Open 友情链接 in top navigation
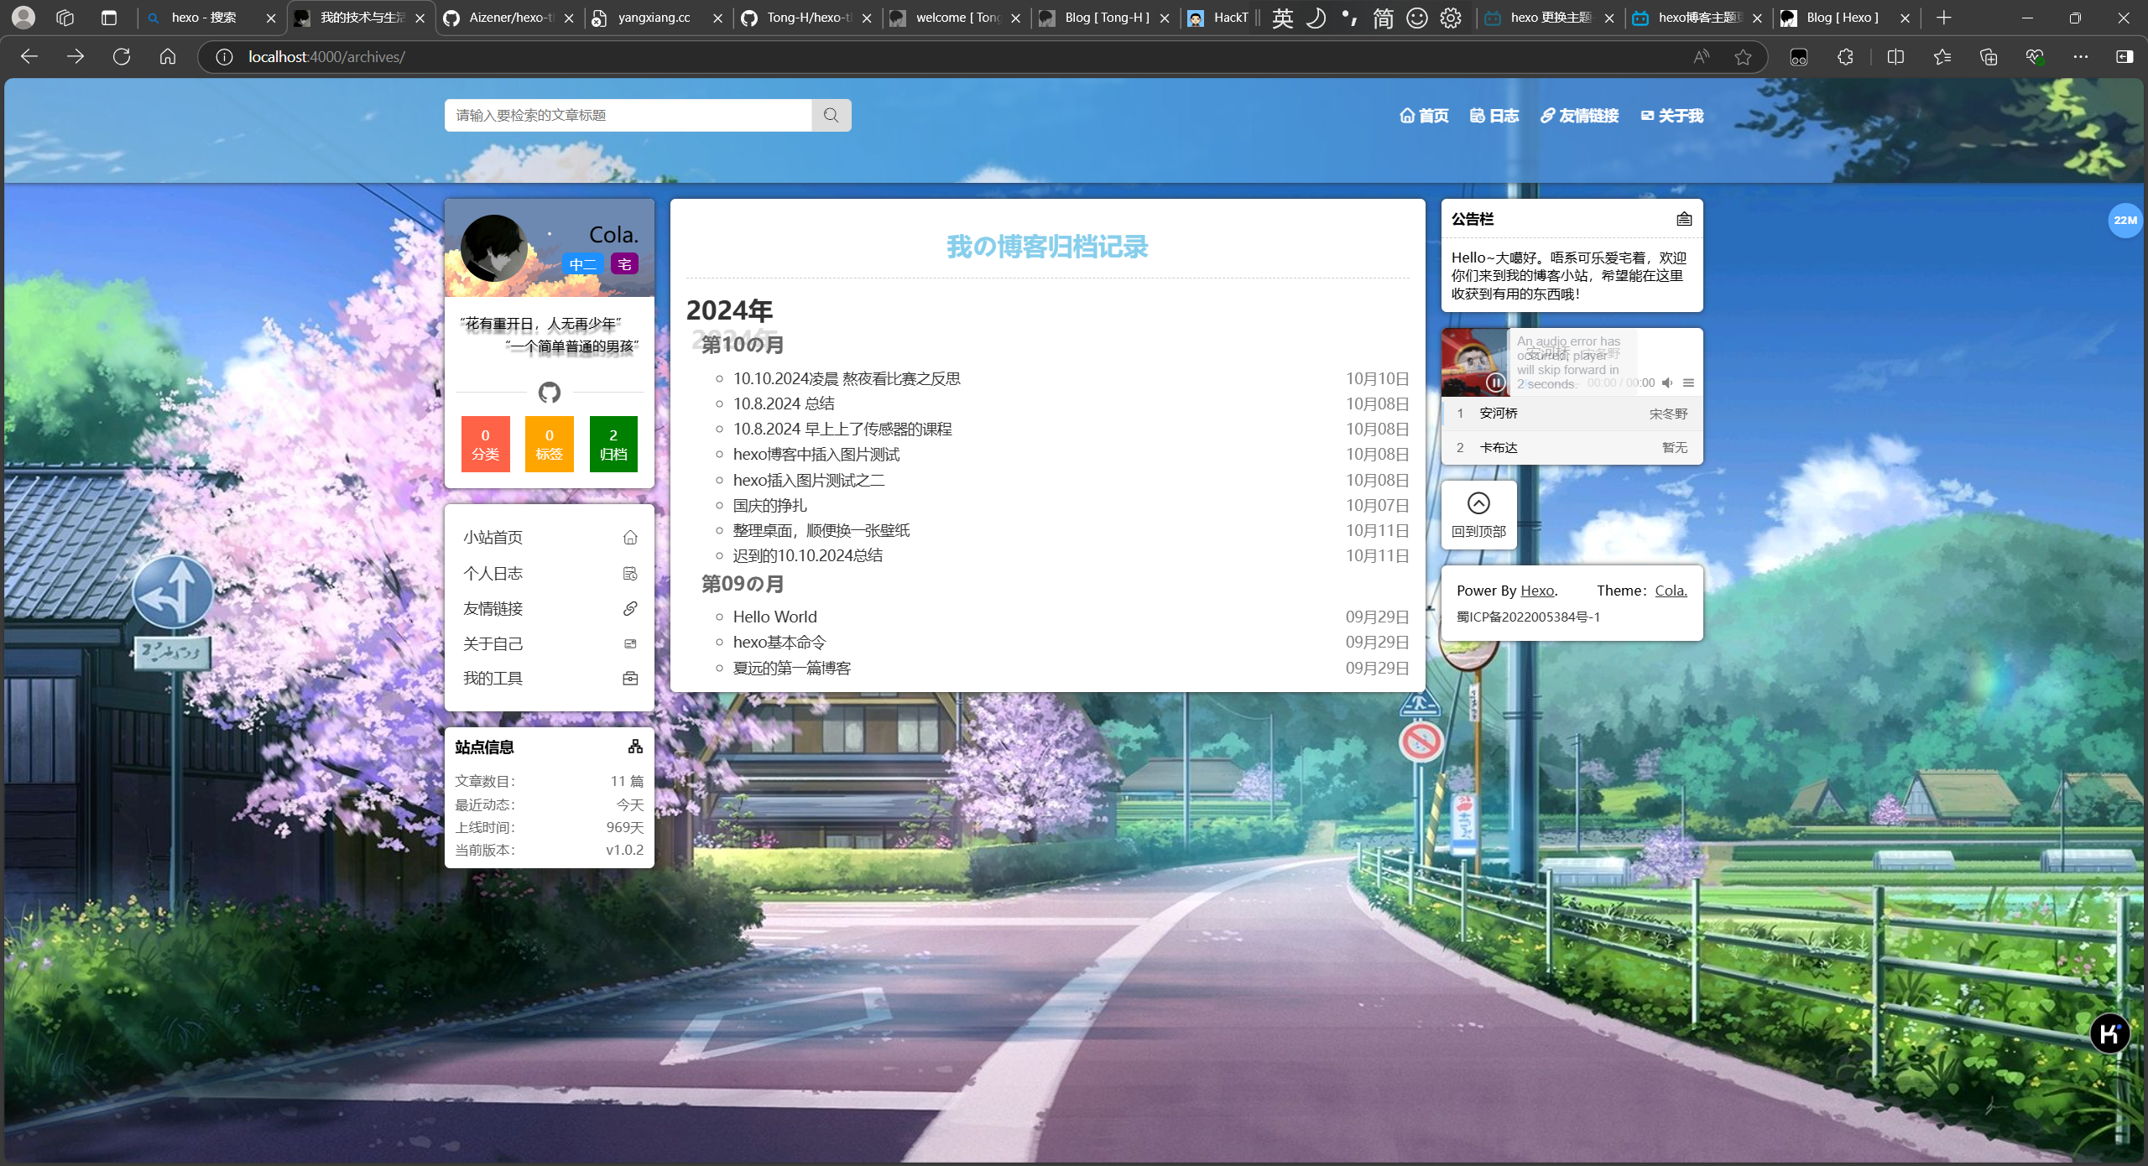This screenshot has width=2148, height=1166. [x=1580, y=116]
